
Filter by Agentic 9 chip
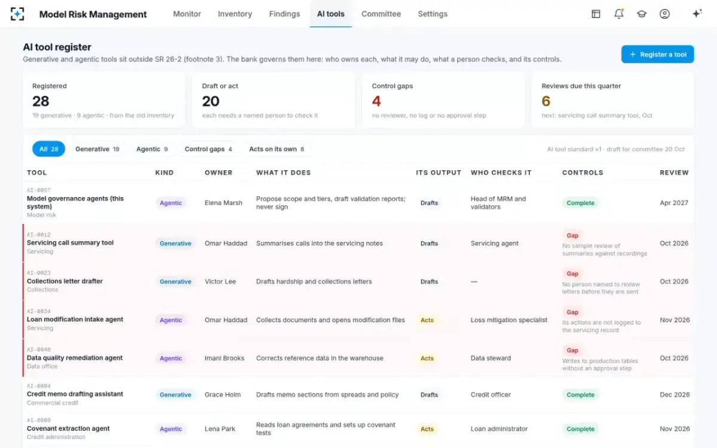pyautogui.click(x=152, y=149)
